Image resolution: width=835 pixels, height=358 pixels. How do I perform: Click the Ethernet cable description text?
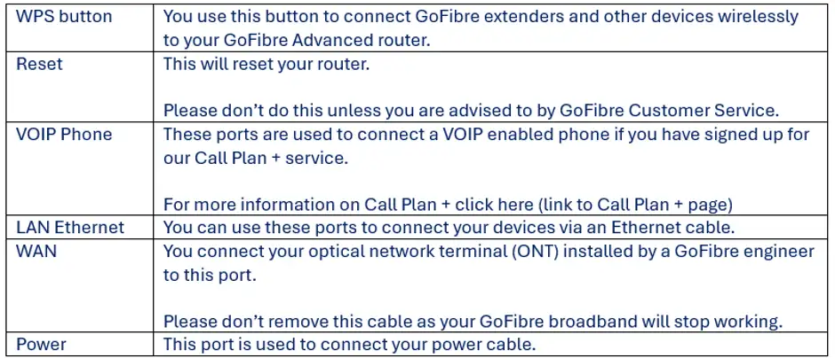coord(449,228)
